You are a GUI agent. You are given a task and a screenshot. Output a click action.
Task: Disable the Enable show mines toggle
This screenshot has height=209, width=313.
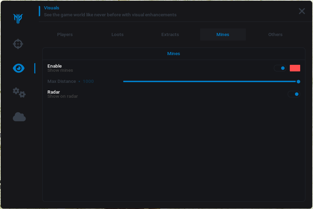pyautogui.click(x=280, y=68)
